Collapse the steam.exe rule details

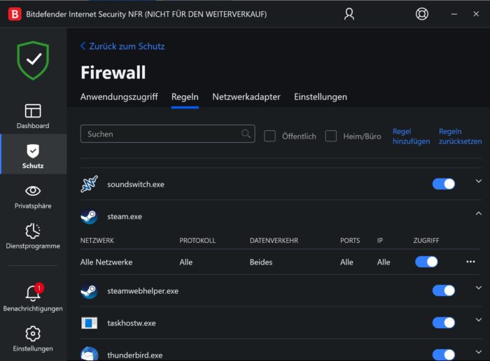pos(478,213)
